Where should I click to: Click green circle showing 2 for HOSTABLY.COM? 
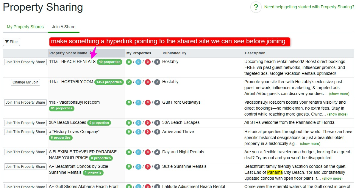tap(129, 82)
